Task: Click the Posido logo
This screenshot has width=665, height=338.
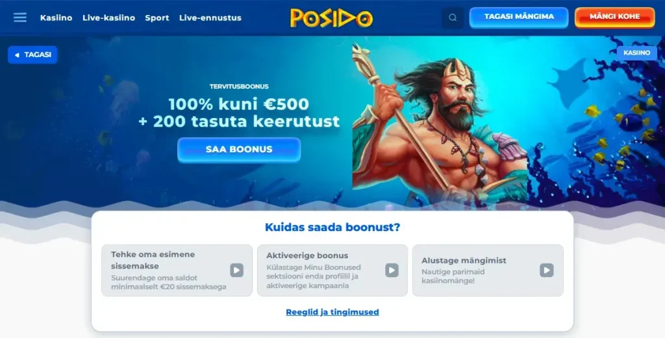Action: (332, 18)
